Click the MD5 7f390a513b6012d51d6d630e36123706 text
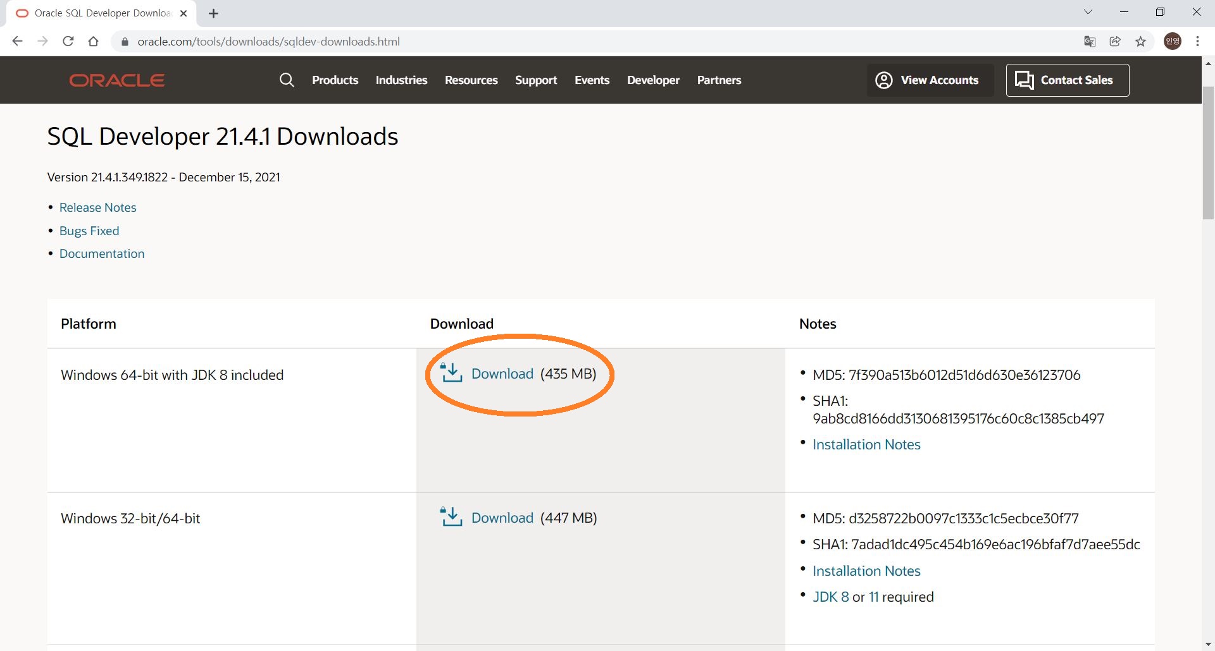This screenshot has height=651, width=1215. tap(946, 375)
